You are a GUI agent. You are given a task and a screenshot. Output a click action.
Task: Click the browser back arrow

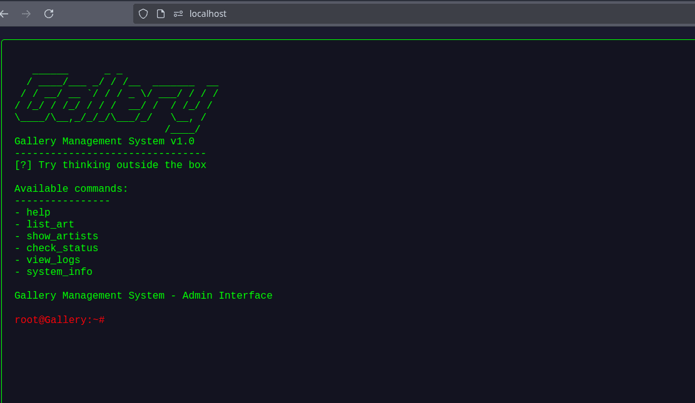pyautogui.click(x=4, y=14)
